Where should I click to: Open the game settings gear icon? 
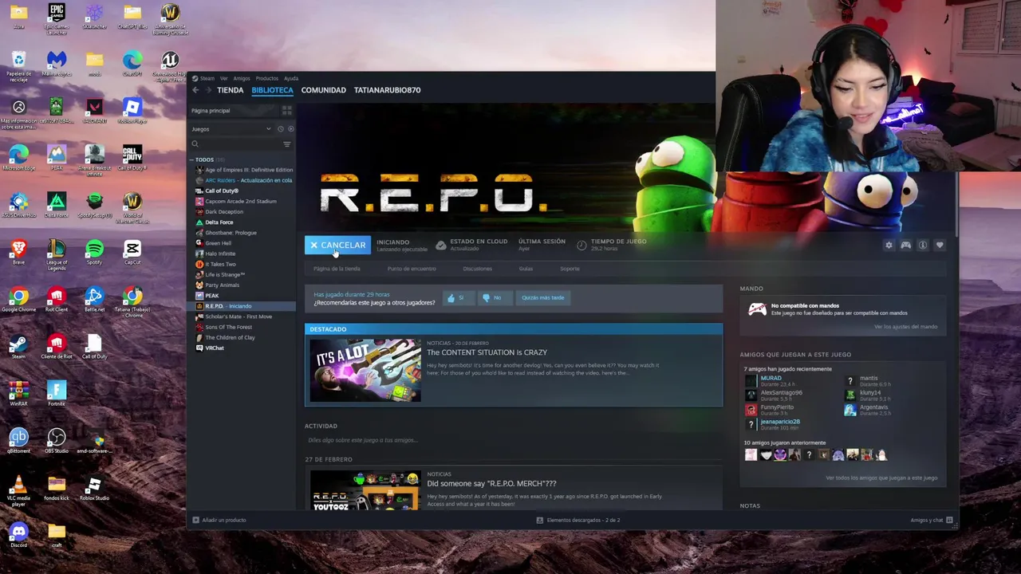click(x=889, y=246)
